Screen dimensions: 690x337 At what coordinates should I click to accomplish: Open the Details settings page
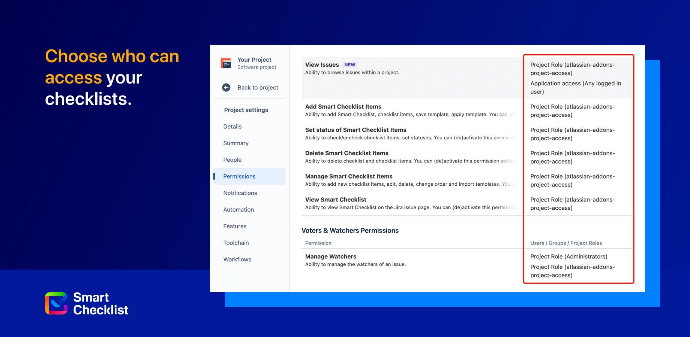point(232,127)
